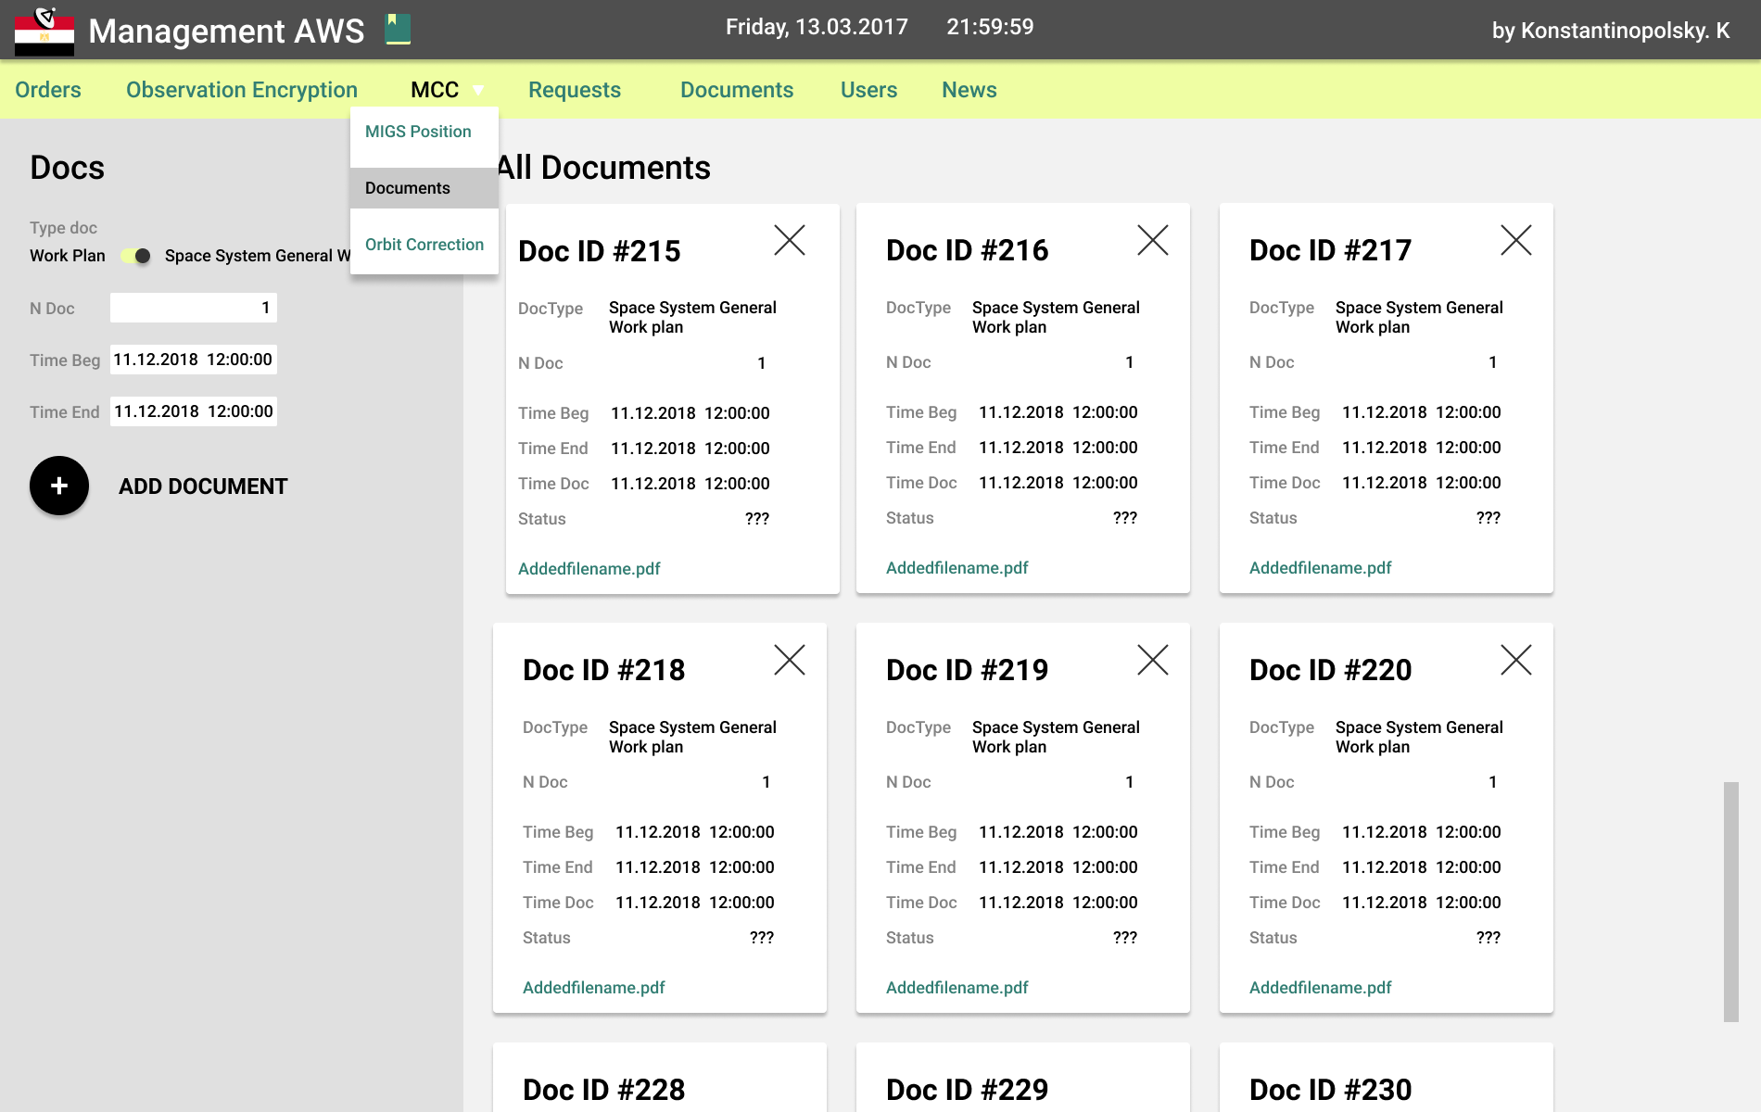Viewport: 1761px width, 1112px height.
Task: Click the ADD DOCUMENT label
Action: pos(203,486)
